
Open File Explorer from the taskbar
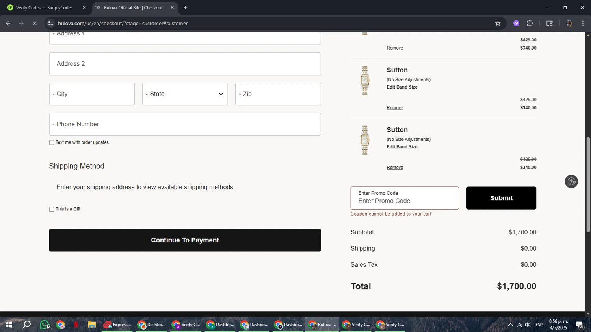[x=92, y=325]
